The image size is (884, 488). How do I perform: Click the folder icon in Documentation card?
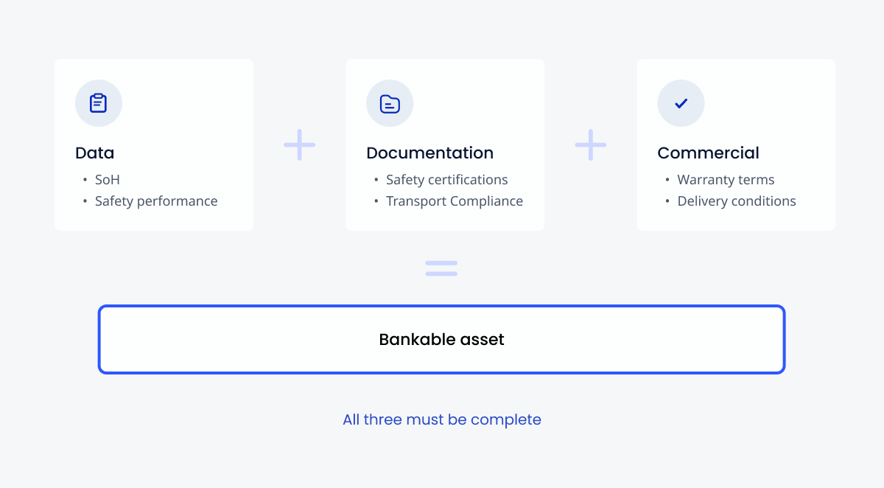[390, 103]
